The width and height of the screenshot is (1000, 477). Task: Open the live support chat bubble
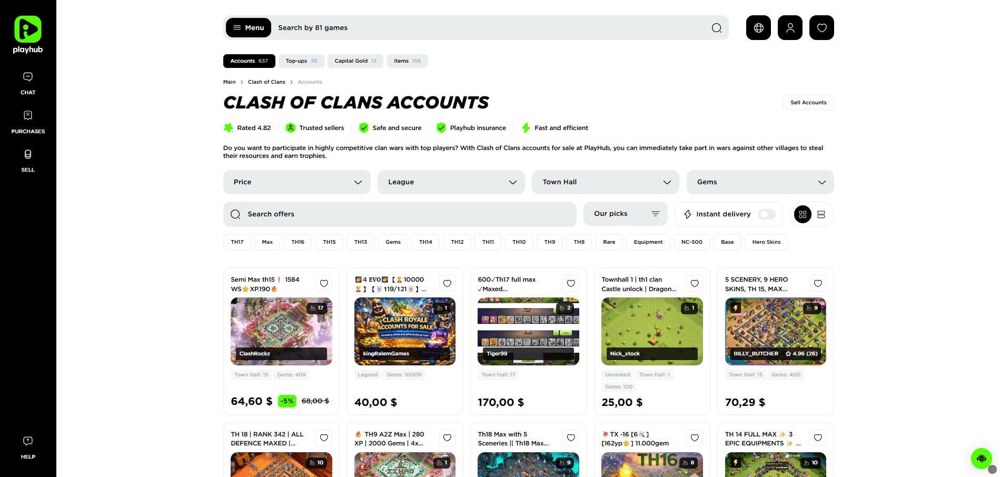[x=981, y=459]
